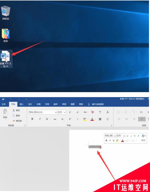
Task: Select the 软件 folder on the desktop
Action: 6,36
